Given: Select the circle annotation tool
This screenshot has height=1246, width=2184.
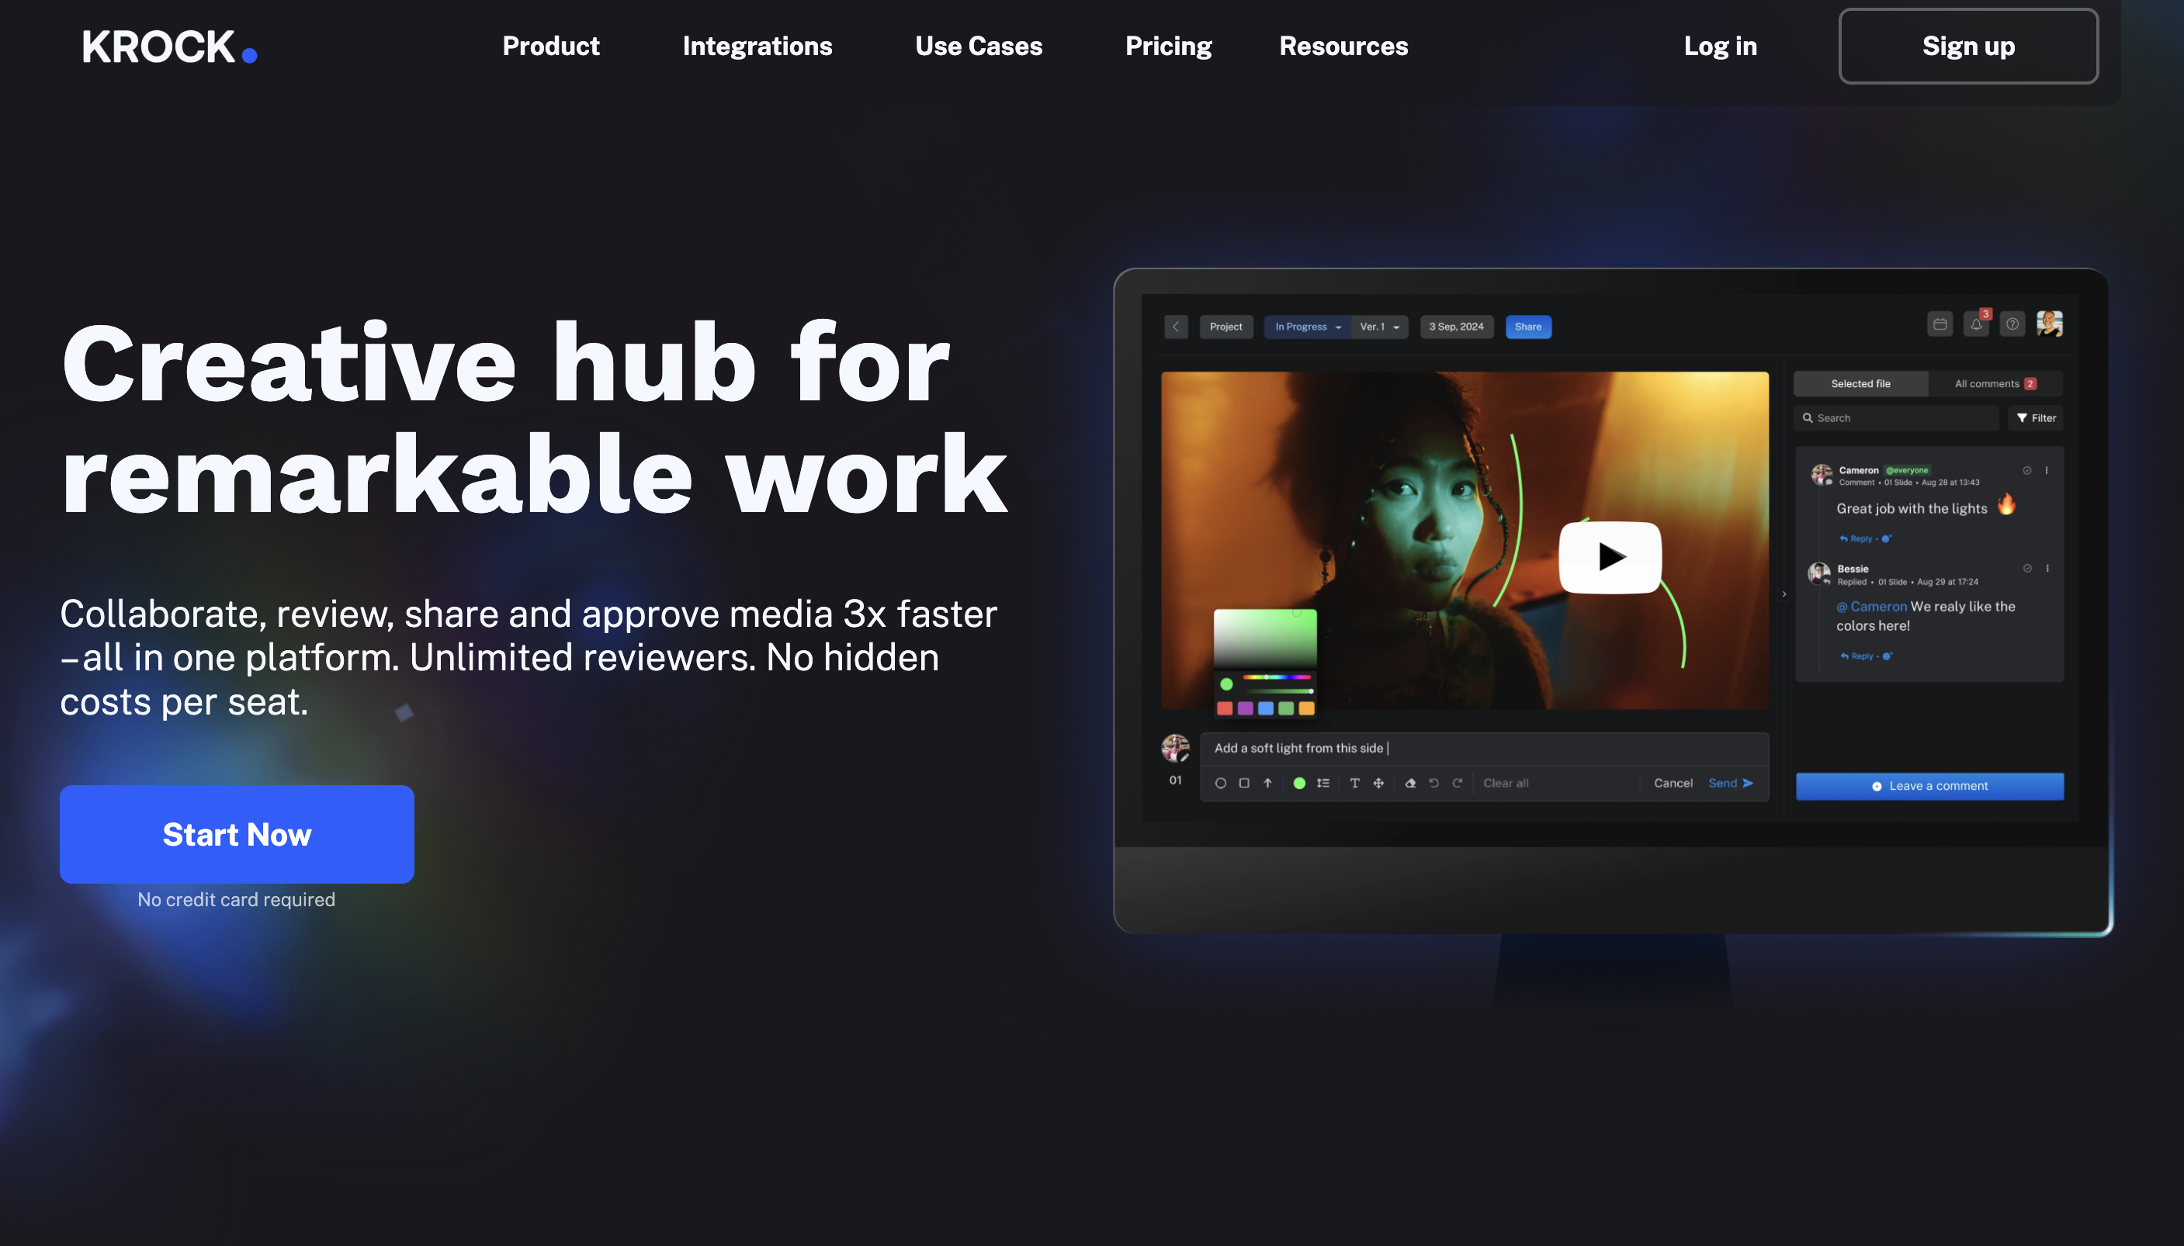Looking at the screenshot, I should (x=1220, y=783).
